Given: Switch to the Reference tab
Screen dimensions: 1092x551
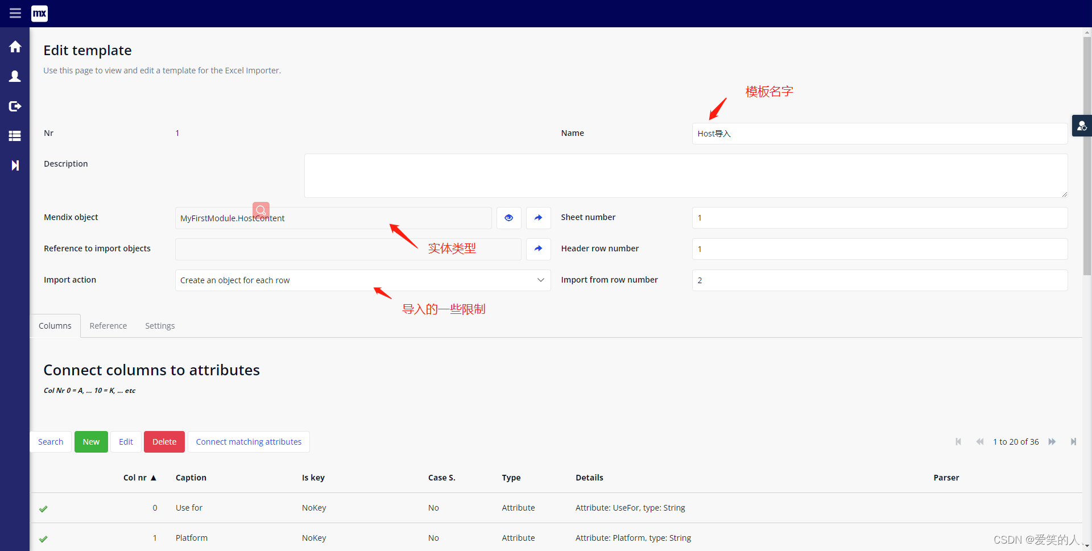Looking at the screenshot, I should (108, 325).
